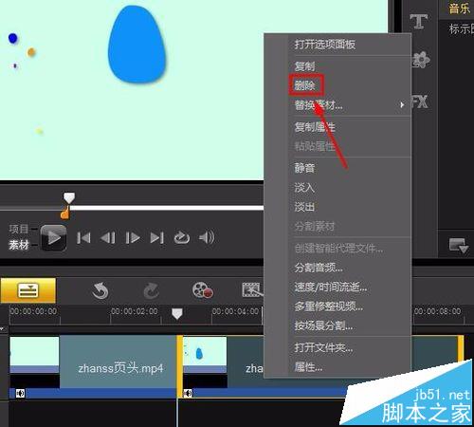The image size is (474, 427).
Task: Open the FX filter library
Action: 420,102
